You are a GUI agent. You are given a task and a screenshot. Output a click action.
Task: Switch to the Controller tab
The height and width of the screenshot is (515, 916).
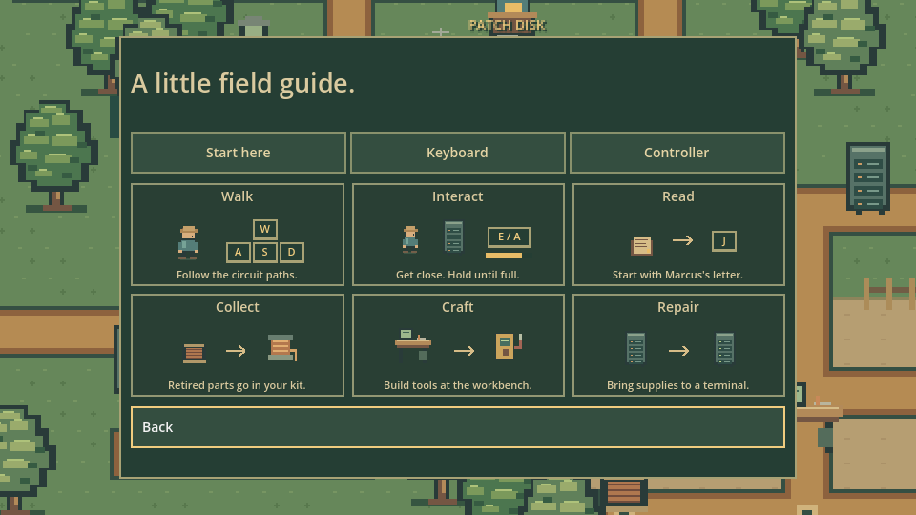[677, 153]
